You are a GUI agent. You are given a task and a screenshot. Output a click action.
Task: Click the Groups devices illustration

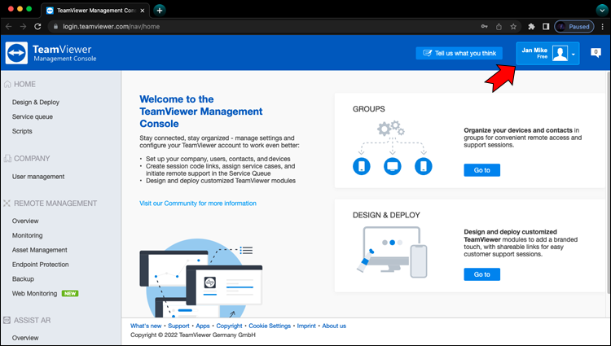point(393,148)
